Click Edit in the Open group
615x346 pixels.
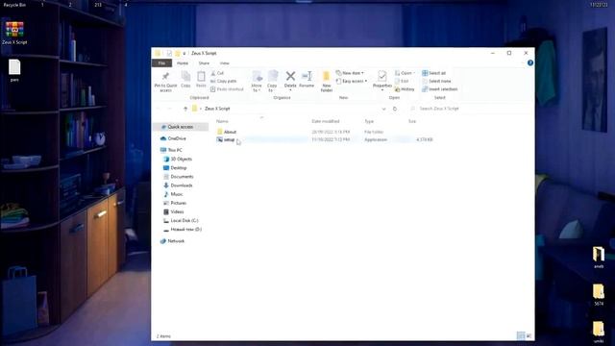coord(402,81)
